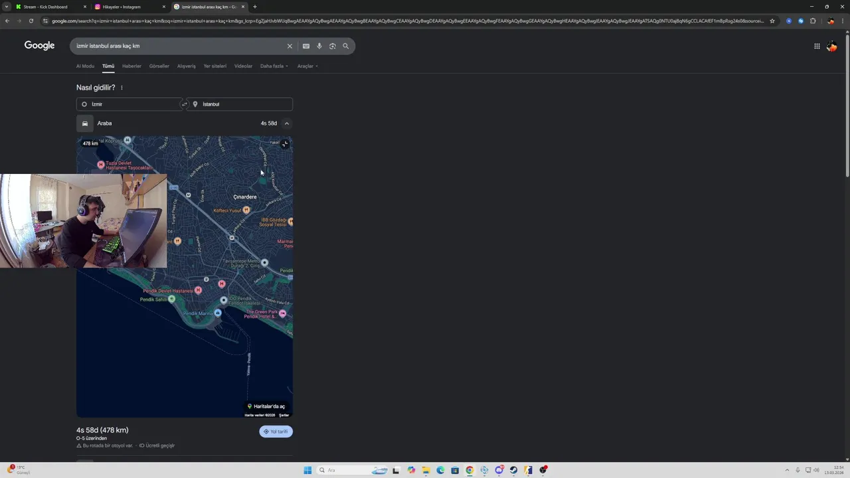Switch to the AI Modu tab
Viewport: 850px width, 478px height.
pyautogui.click(x=85, y=66)
